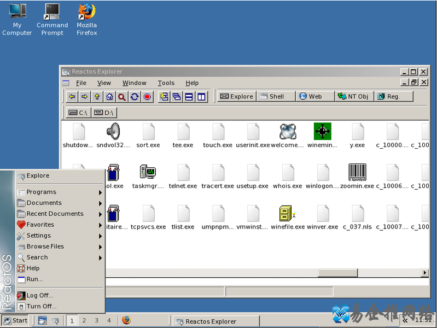This screenshot has height=328, width=437.
Task: Click the explorer quick launch icon
Action: (x=55, y=320)
